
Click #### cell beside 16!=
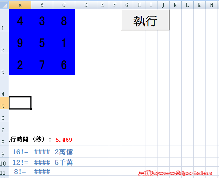[x=42, y=152]
